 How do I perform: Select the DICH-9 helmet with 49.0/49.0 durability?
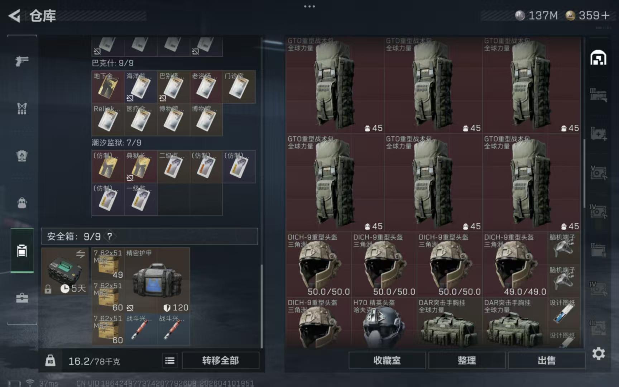point(515,264)
